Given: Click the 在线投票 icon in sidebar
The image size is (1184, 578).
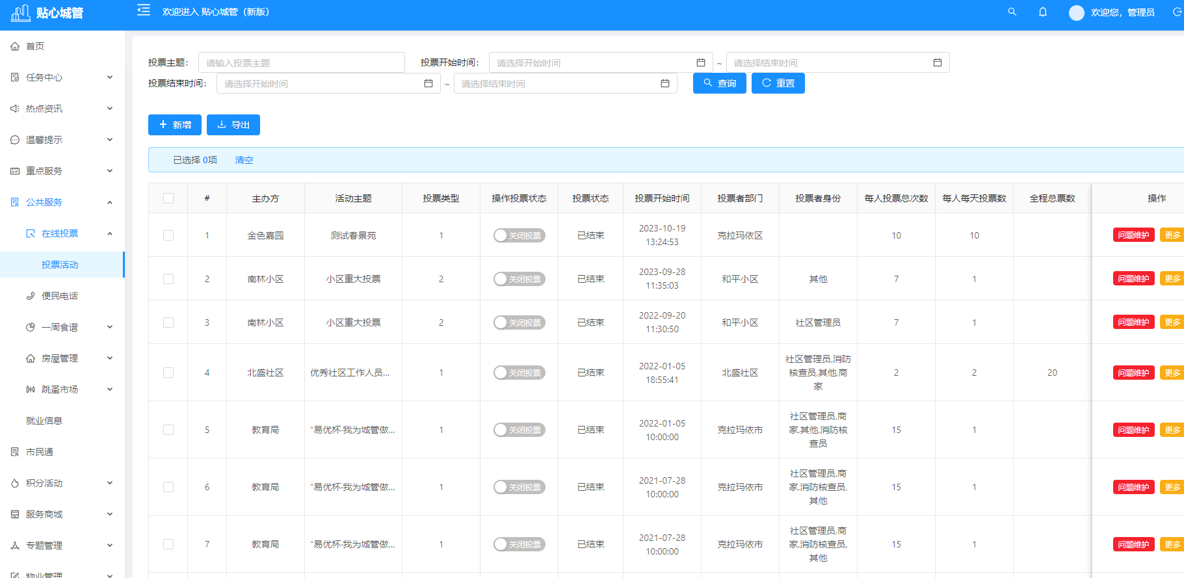Looking at the screenshot, I should point(31,233).
